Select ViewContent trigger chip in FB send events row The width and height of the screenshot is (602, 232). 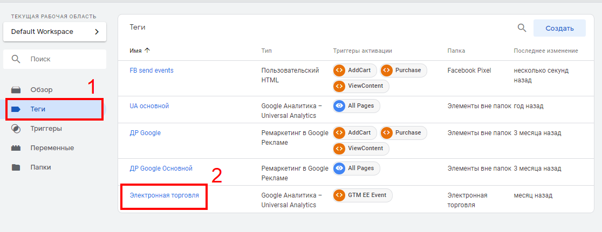[x=361, y=86]
